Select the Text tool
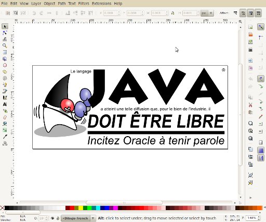 coord(5,104)
